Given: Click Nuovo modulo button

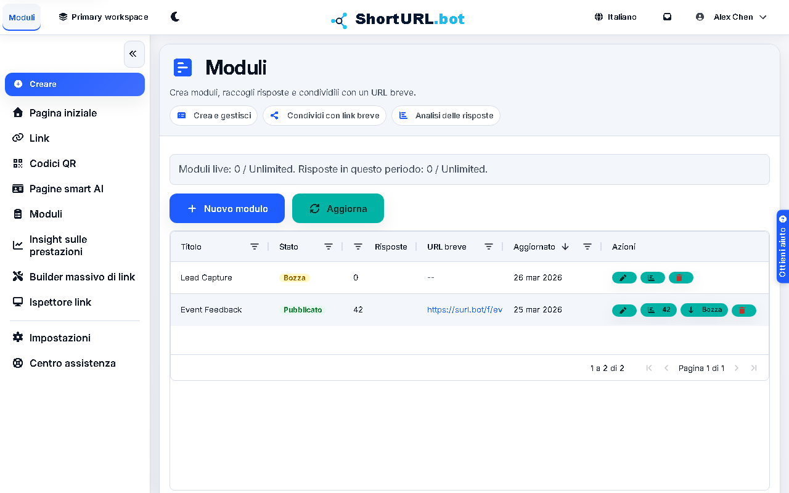Looking at the screenshot, I should [227, 208].
